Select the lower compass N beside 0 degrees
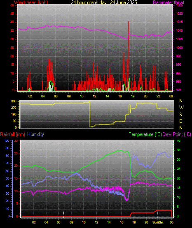 click(181, 128)
